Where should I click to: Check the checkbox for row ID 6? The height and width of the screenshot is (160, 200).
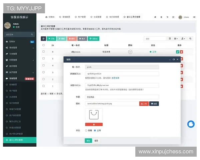click(43, 52)
